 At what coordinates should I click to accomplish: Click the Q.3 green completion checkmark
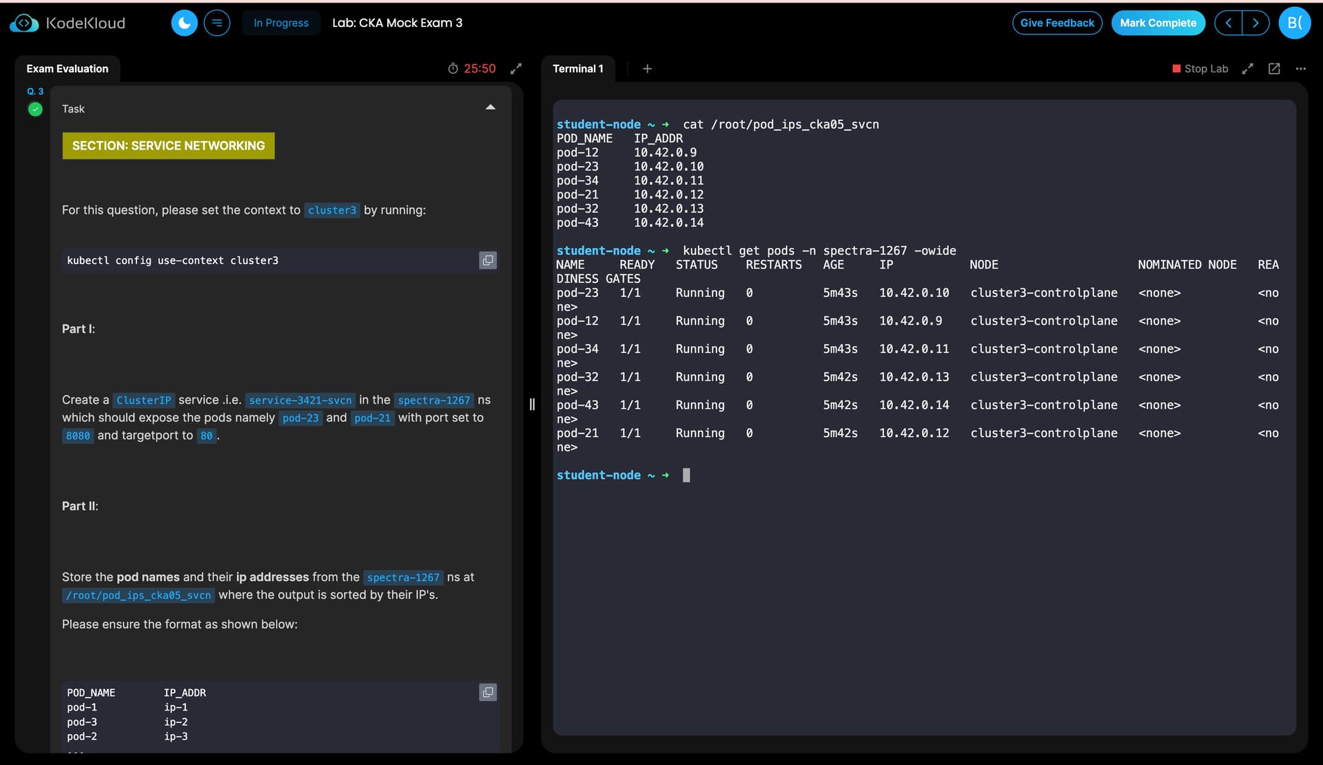click(x=35, y=109)
